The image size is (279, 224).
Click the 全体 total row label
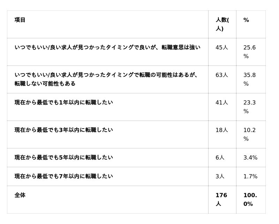(20, 195)
